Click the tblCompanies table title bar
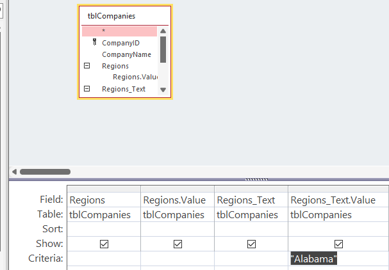 point(125,16)
